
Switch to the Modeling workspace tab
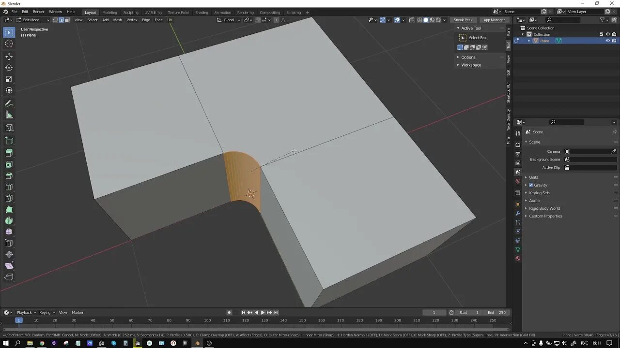(x=109, y=12)
